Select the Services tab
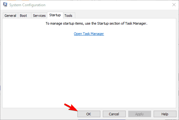179x120 pixels. coord(39,16)
